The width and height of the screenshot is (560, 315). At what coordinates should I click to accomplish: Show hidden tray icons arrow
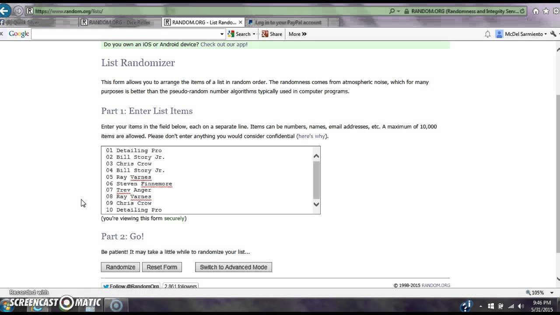click(481, 306)
